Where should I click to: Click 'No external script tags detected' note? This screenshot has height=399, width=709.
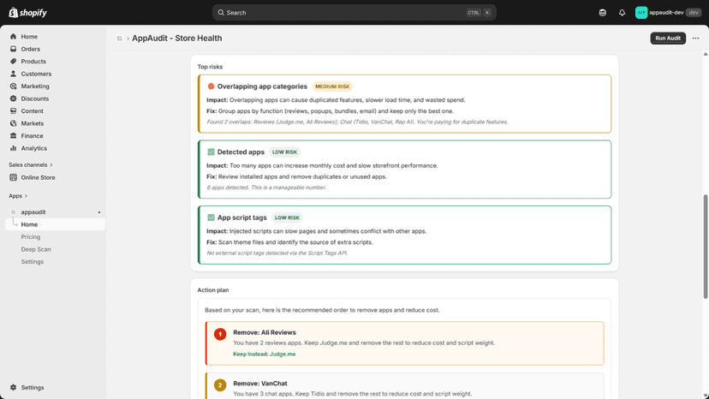(277, 253)
